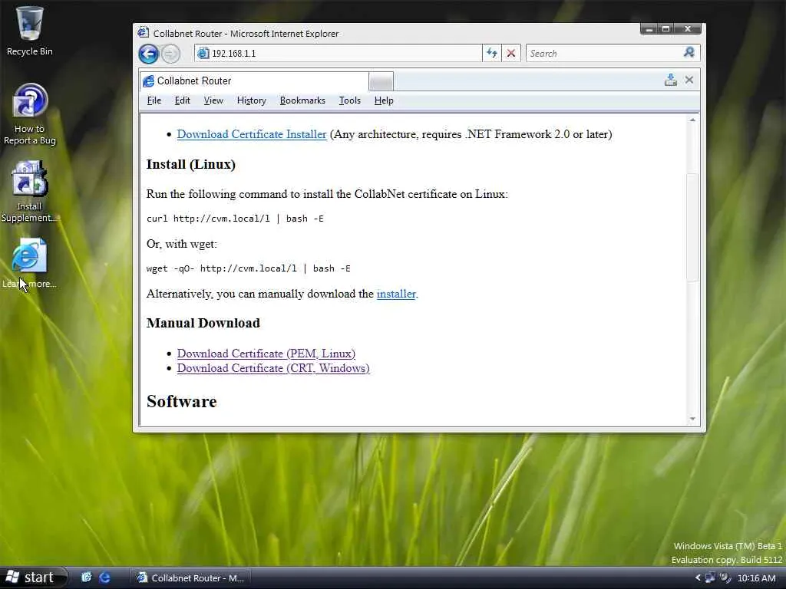Click the Search input field

(x=603, y=53)
